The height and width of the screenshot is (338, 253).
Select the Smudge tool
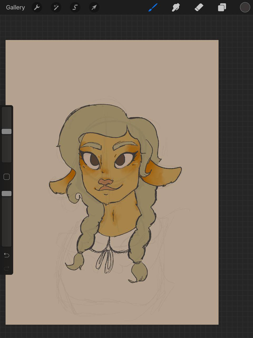pyautogui.click(x=176, y=7)
